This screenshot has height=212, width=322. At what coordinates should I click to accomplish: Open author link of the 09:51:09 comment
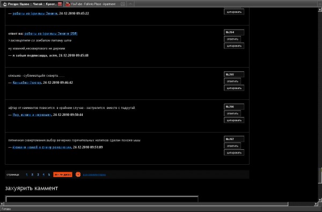point(42,147)
